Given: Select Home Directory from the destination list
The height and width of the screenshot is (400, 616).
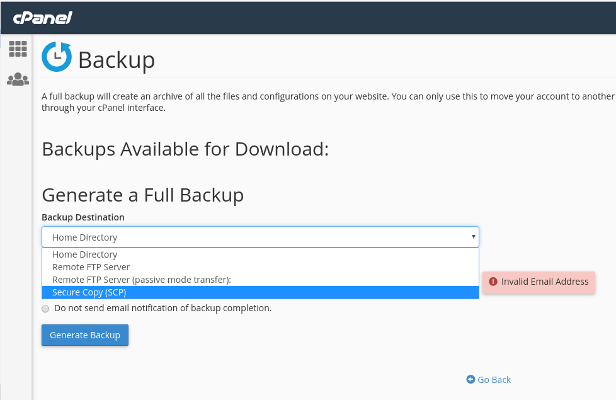Looking at the screenshot, I should [x=84, y=254].
